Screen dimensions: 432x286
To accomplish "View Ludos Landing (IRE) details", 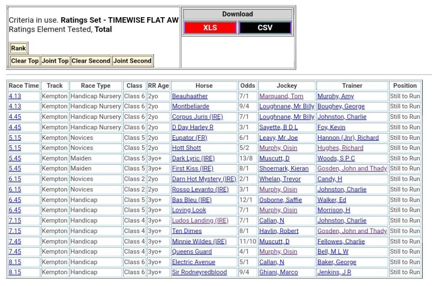I will pyautogui.click(x=200, y=220).
